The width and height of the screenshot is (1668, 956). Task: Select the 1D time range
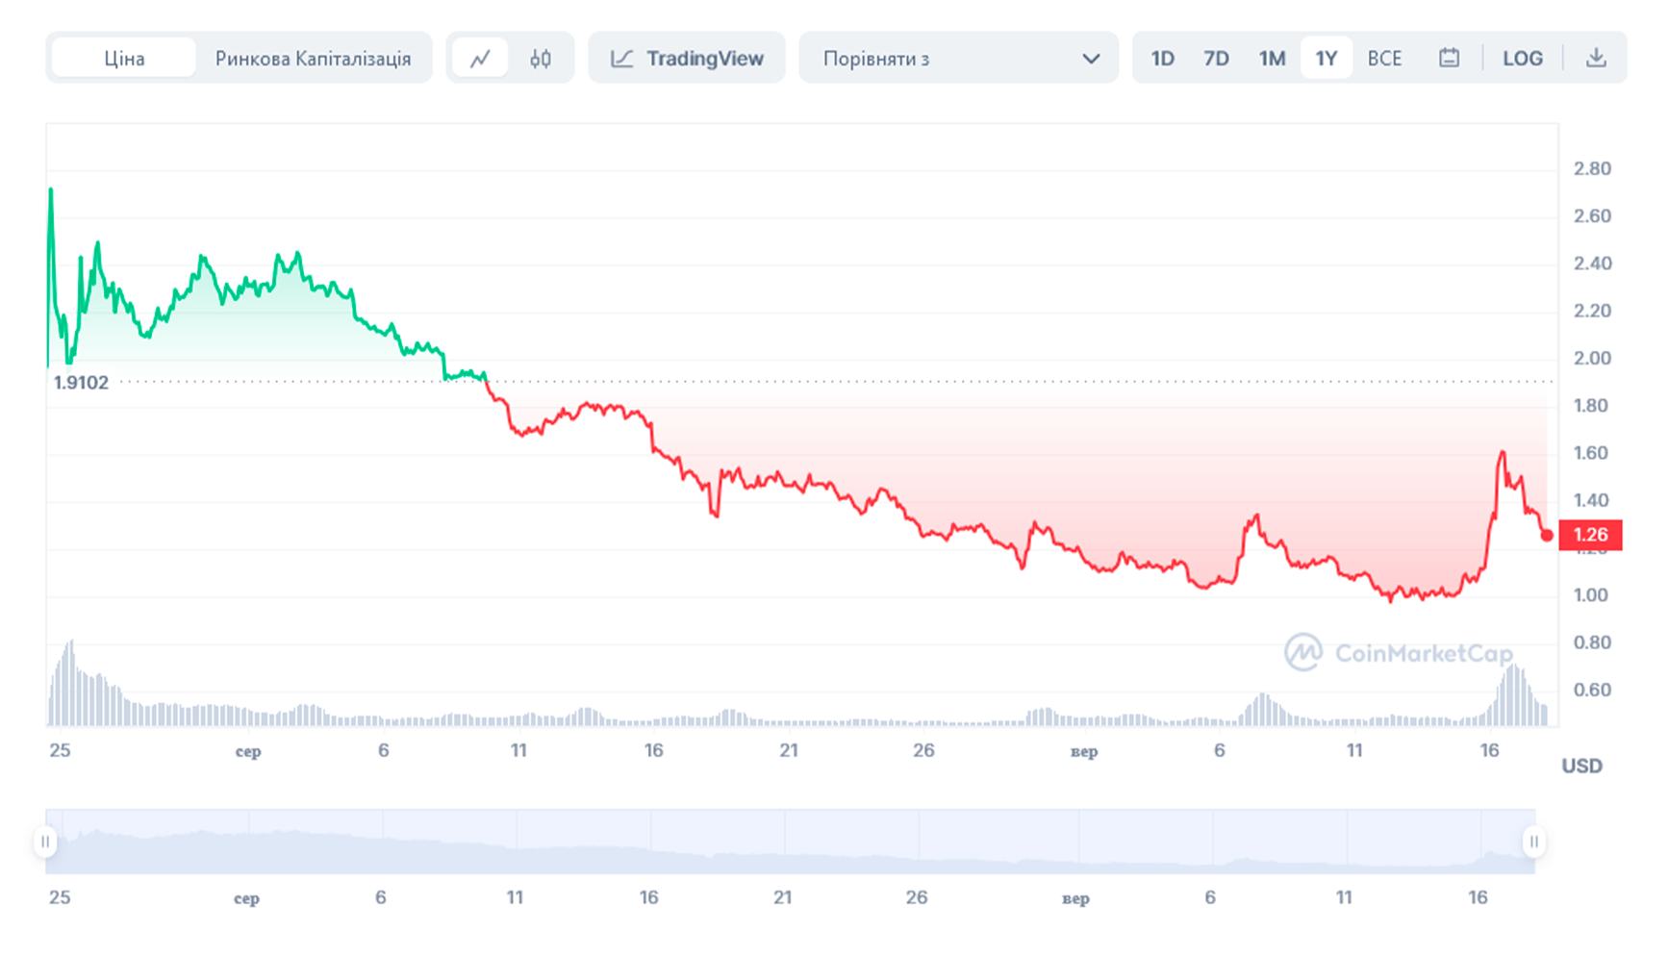(1163, 59)
